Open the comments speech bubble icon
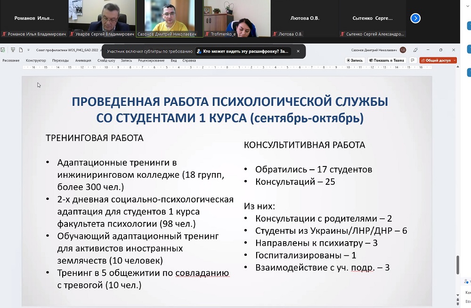Screen dimensions: 471x308 click(x=413, y=60)
